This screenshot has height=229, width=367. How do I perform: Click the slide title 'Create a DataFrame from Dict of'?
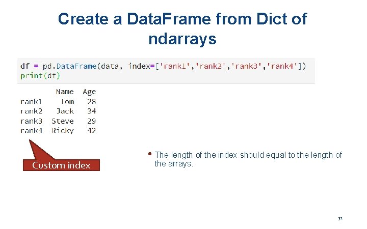coord(182,19)
